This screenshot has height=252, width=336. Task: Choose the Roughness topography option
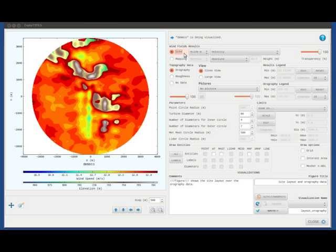172,76
